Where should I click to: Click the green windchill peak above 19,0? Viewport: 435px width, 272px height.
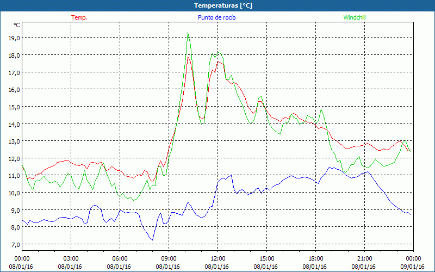click(x=188, y=33)
